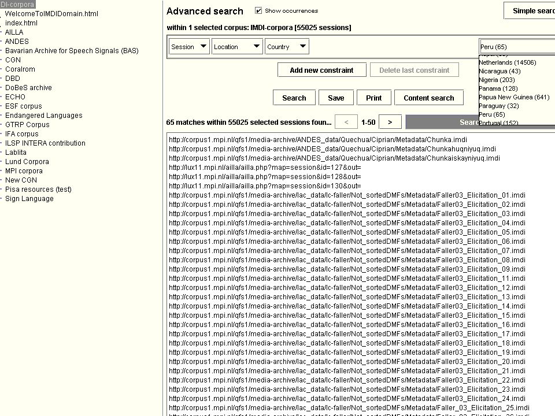Select Lund Corpora node

[x=27, y=161]
